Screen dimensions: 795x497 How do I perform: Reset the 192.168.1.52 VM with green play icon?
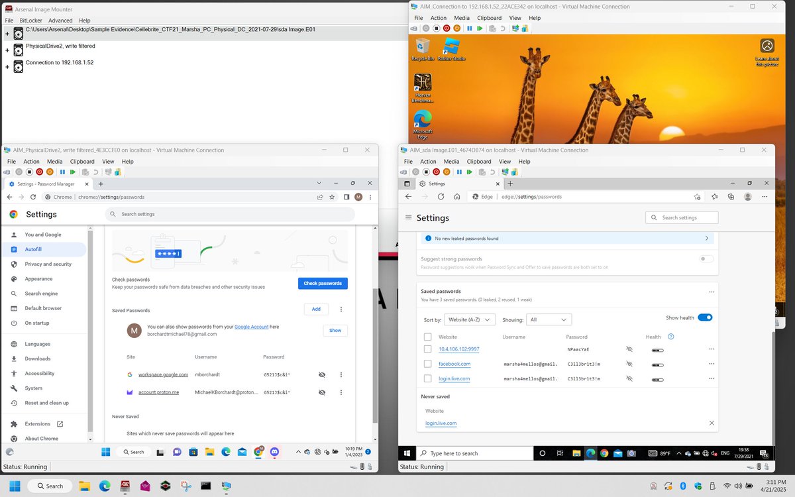[480, 28]
